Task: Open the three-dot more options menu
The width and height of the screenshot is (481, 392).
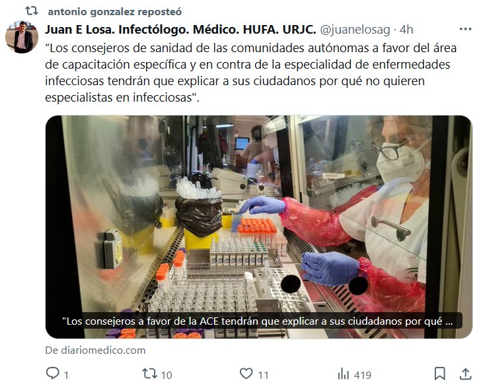Action: pos(465,29)
